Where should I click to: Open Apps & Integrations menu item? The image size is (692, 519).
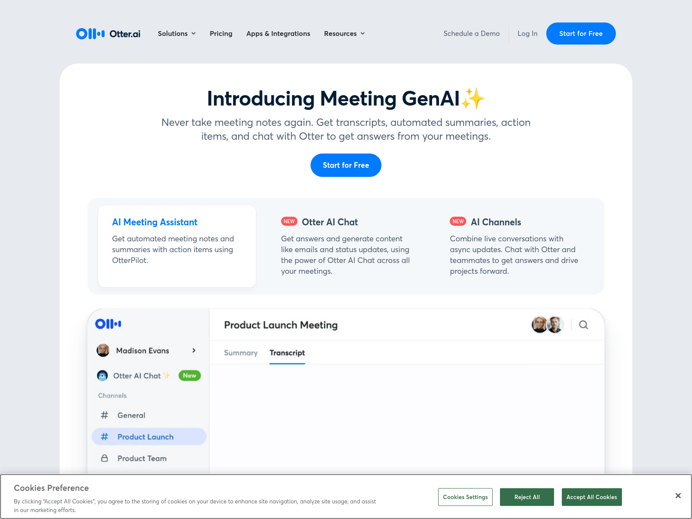pyautogui.click(x=278, y=33)
